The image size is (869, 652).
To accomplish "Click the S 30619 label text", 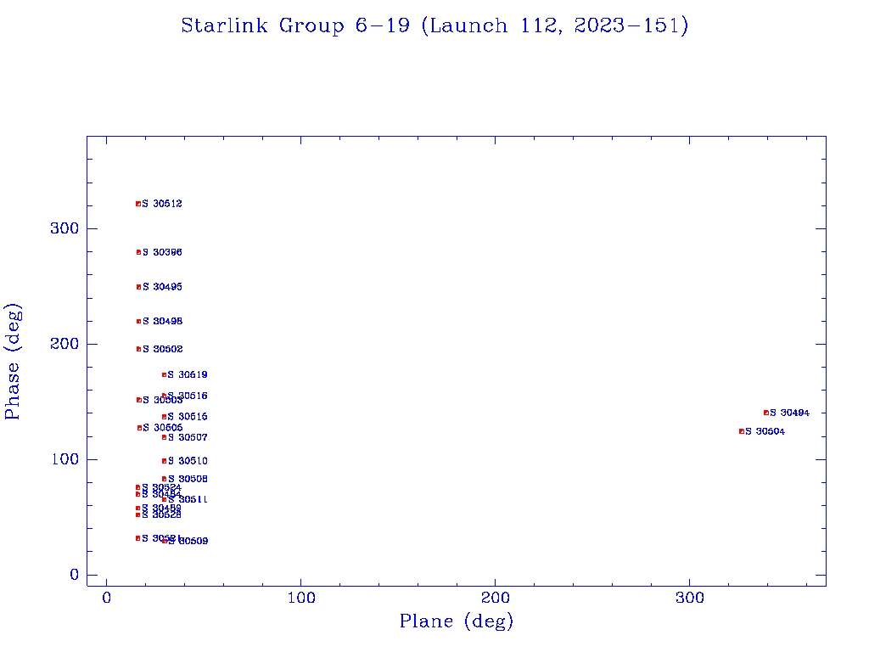I will click(x=188, y=374).
